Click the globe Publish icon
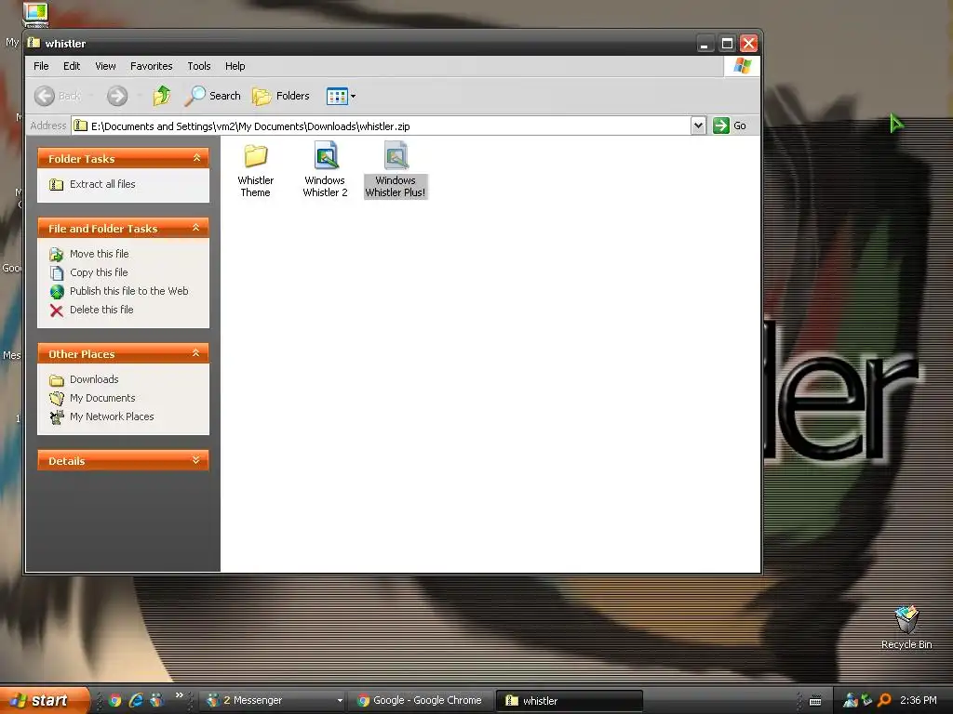Viewport: 953px width, 714px height. coord(57,292)
